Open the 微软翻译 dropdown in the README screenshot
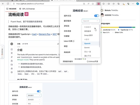 coord(34,95)
